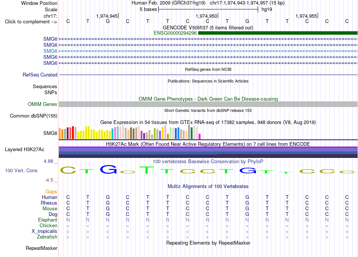Click the Layered H3K27Ac track label

coord(24,150)
